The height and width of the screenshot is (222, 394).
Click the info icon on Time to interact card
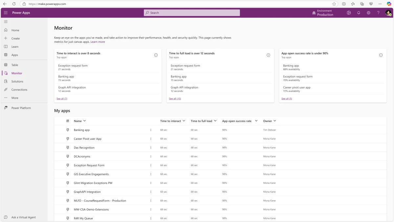point(156,55)
